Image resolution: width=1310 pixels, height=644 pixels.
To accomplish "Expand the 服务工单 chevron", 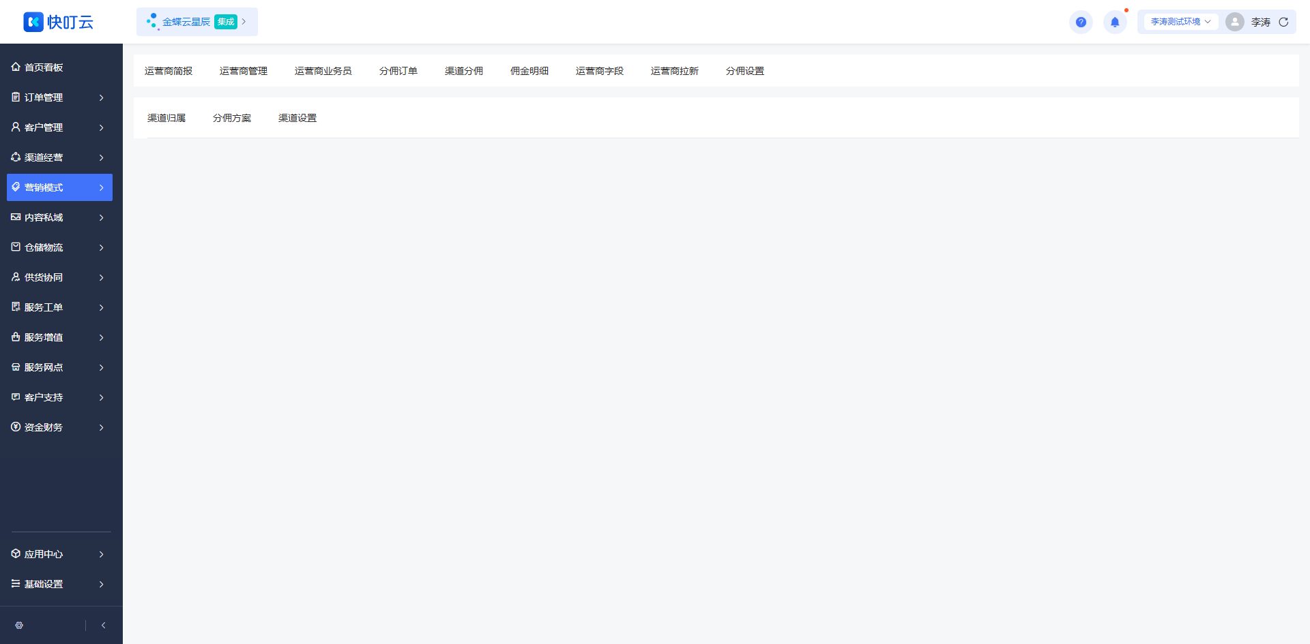I will click(101, 307).
